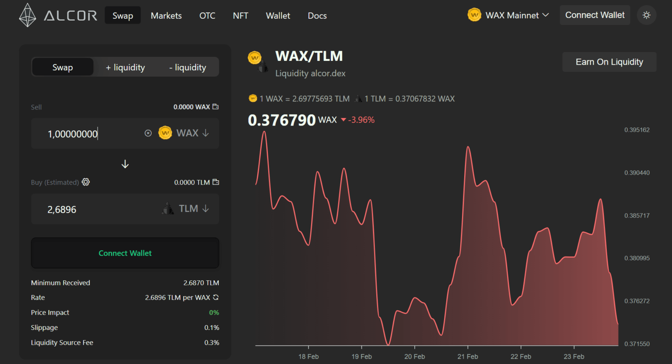This screenshot has width=672, height=364.
Task: Switch to the NFT section
Action: coord(240,15)
